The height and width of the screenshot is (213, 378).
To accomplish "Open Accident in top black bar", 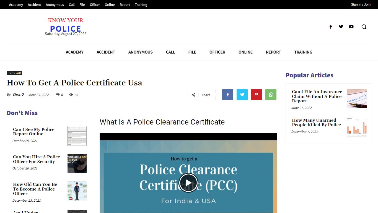I will point(34,5).
